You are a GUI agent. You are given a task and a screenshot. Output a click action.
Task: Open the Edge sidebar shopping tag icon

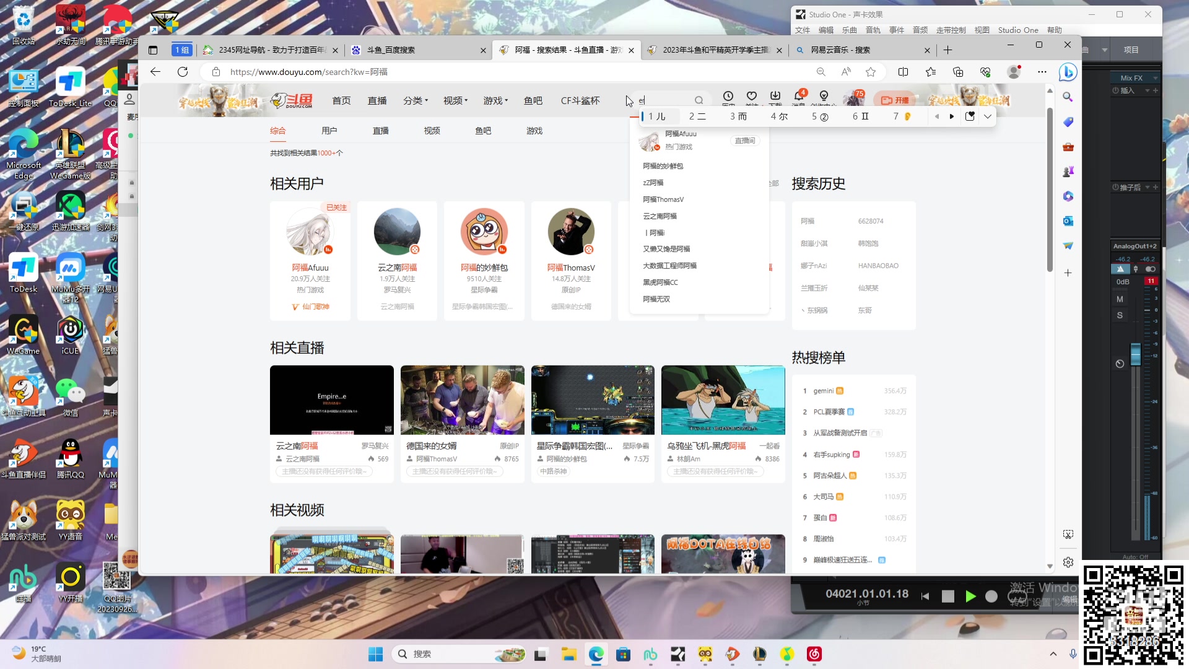tap(1068, 122)
